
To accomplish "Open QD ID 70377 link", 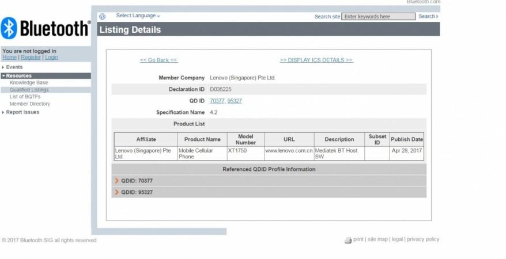I will pos(217,101).
